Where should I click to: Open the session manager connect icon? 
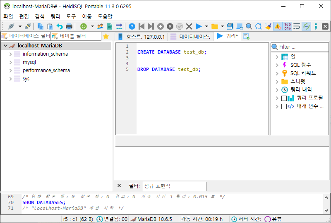pos(11,26)
